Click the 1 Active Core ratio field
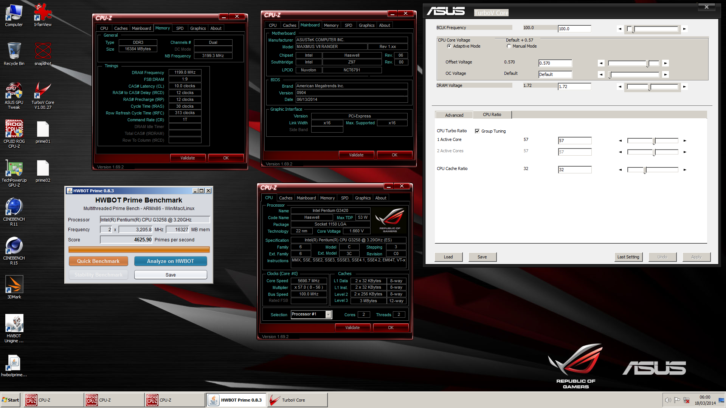Viewport: 726px width, 408px height. [x=575, y=141]
